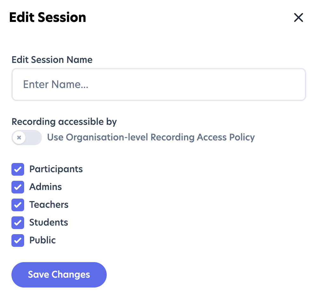Viewport: 317px width, 298px height.
Task: Disable recording access for Admins checkbox
Action: coord(18,187)
